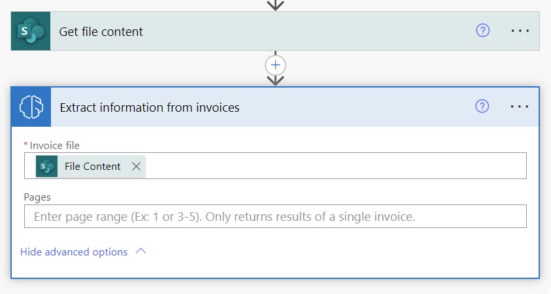
Task: Click into the Pages range input field
Action: [275, 216]
